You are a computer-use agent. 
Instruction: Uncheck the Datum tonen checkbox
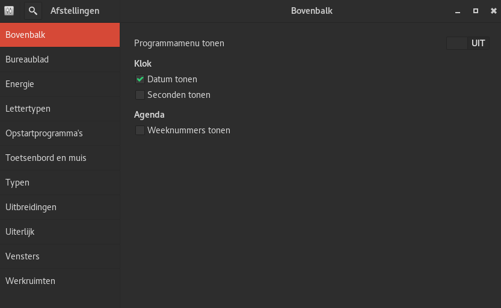140,79
